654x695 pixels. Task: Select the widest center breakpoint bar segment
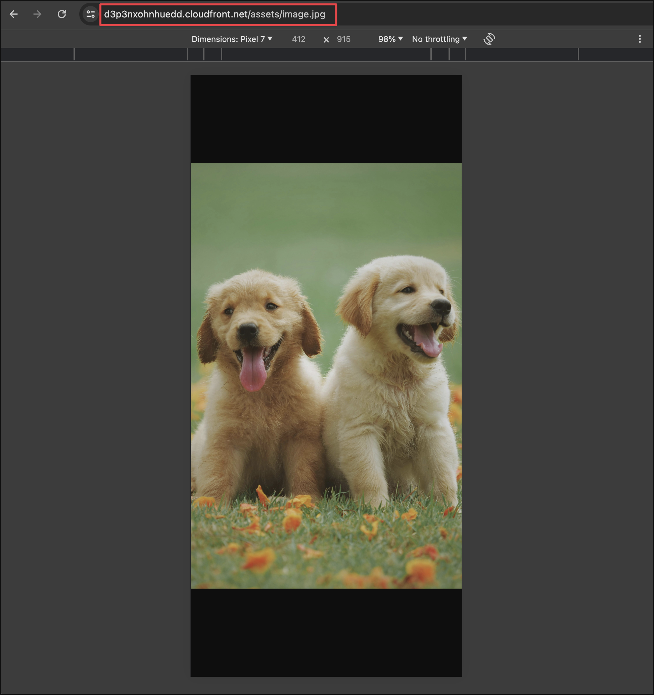326,55
